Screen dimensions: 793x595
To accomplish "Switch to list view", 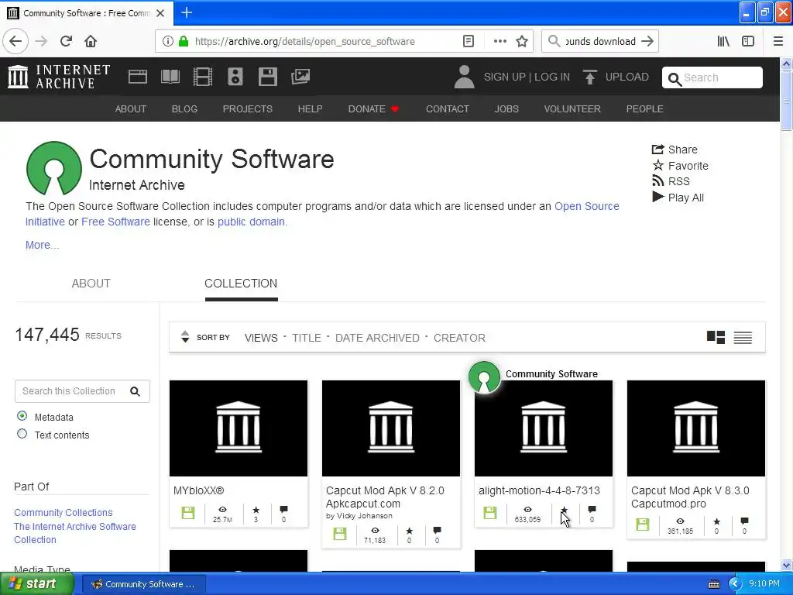I will [x=743, y=338].
